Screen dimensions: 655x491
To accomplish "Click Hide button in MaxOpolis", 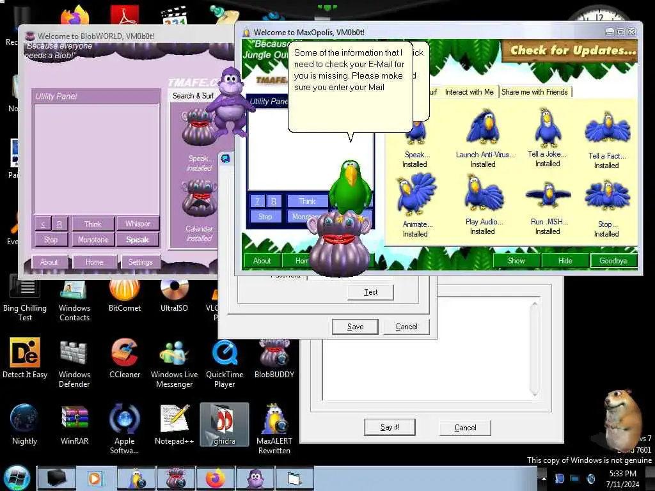I will [x=565, y=261].
